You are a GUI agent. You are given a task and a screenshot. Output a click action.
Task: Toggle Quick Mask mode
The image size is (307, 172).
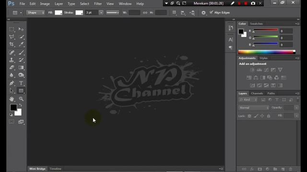(x=12, y=122)
